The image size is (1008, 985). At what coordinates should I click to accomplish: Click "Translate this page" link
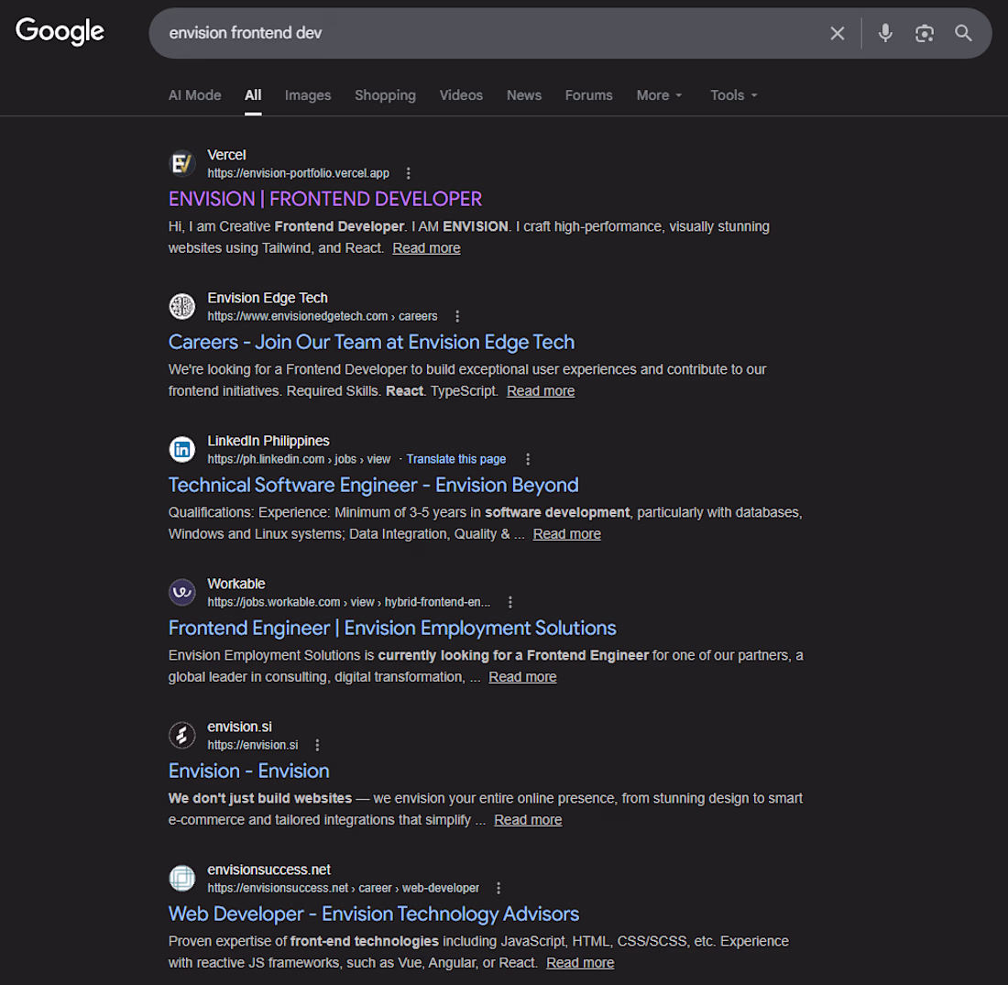coord(456,459)
